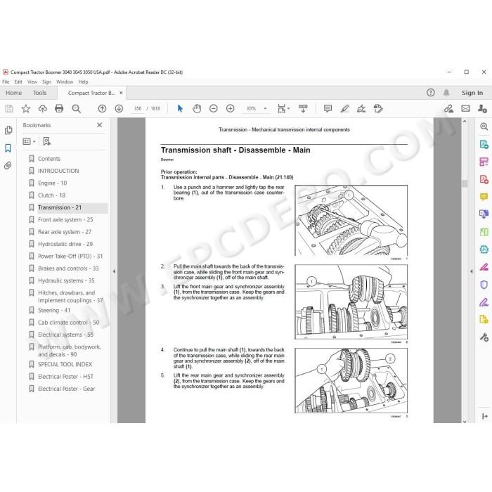Open the Protect shield tool
This screenshot has height=492, width=492.
484,285
